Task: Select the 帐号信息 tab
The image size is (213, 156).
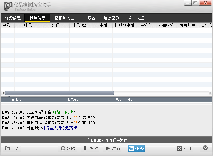Action: [37, 18]
